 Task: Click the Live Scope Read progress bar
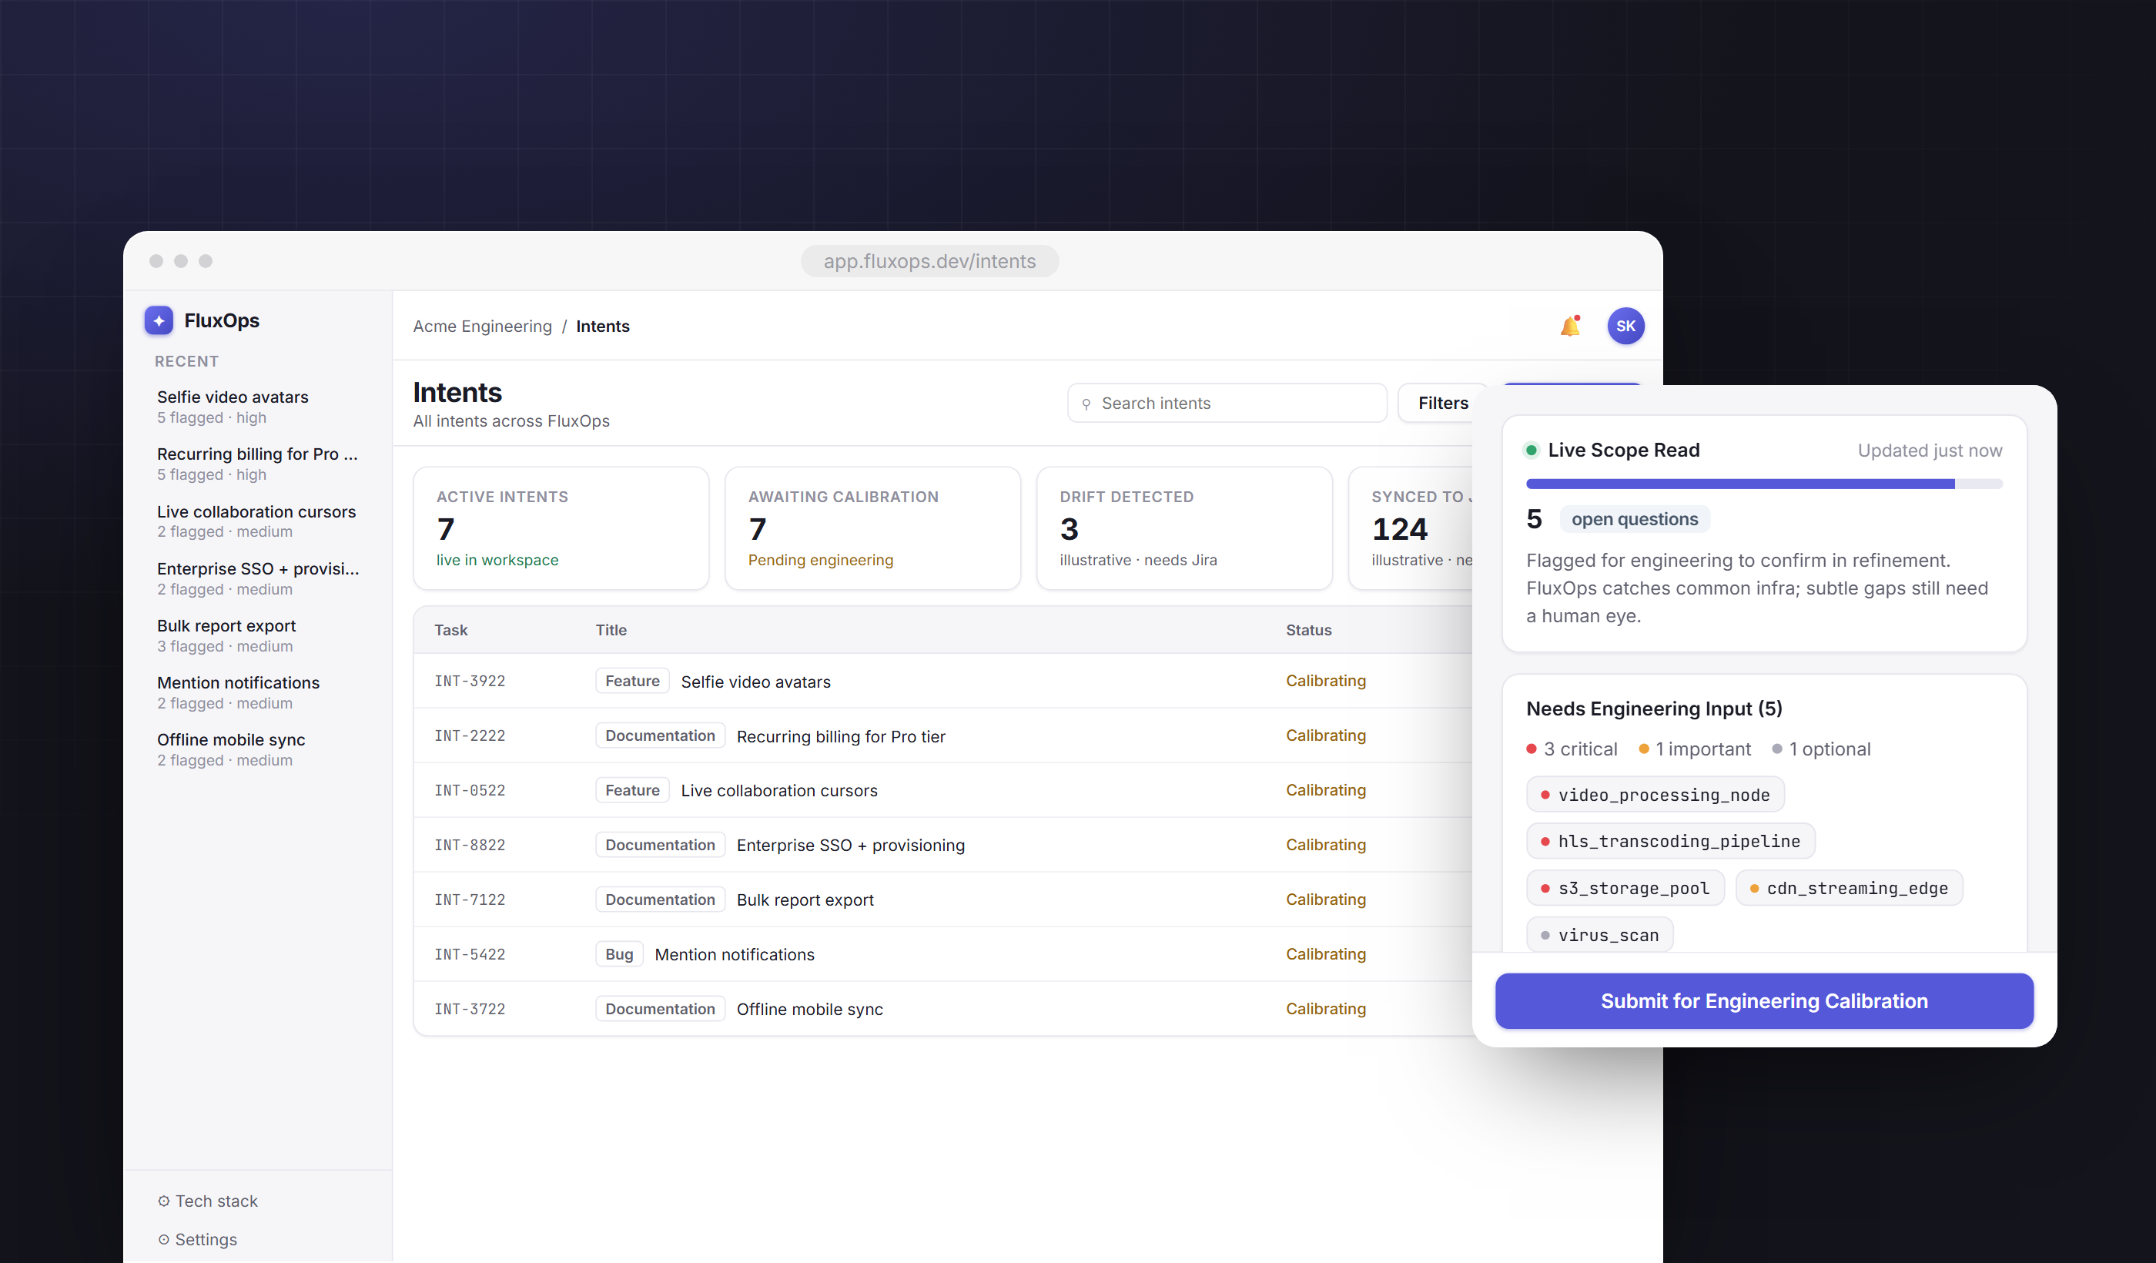coord(1764,484)
